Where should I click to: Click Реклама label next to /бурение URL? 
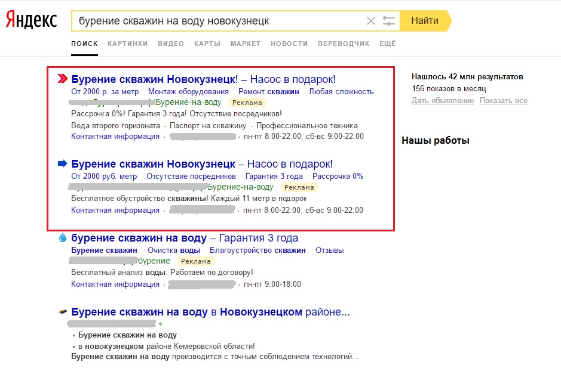click(196, 261)
